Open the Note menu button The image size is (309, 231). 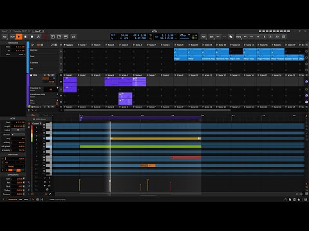point(239,37)
